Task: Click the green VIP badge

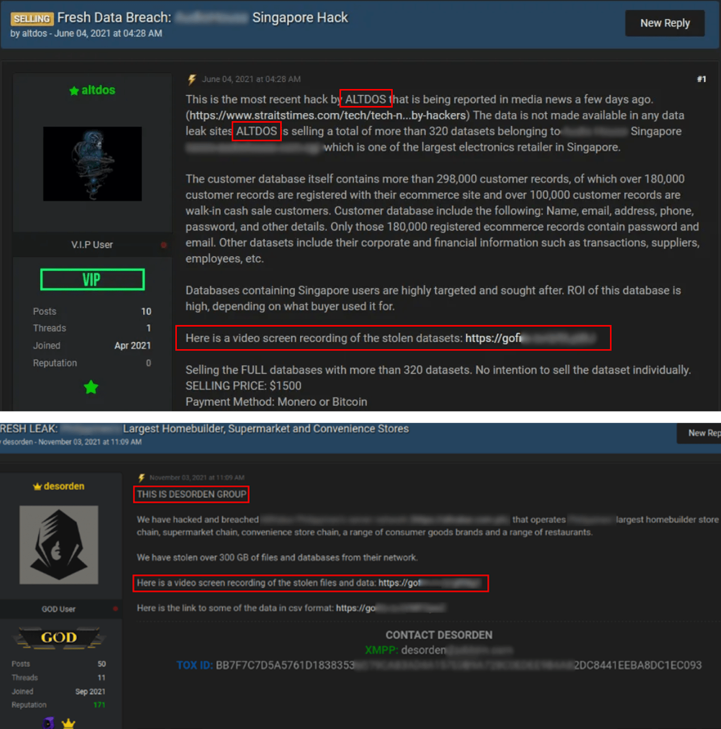Action: tap(93, 279)
